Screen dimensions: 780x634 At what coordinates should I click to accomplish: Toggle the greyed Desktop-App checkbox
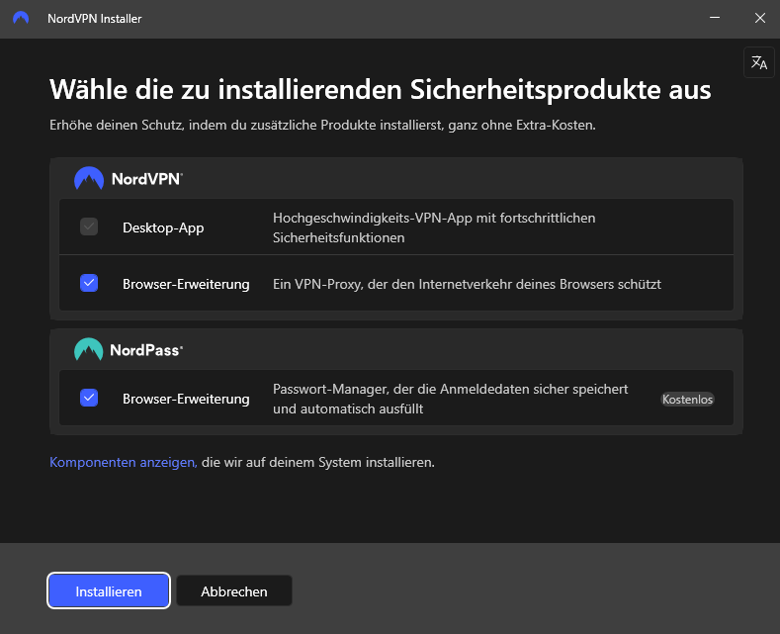point(89,226)
